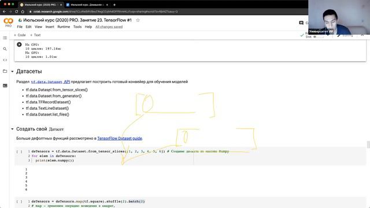The image size is (370, 208).
Task: Open a new browser tab with plus
Action: click(x=114, y=5)
